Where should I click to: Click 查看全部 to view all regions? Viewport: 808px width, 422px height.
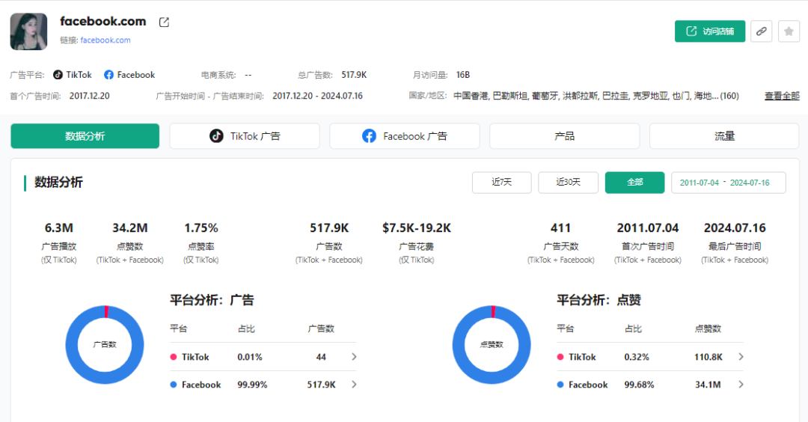click(x=782, y=96)
